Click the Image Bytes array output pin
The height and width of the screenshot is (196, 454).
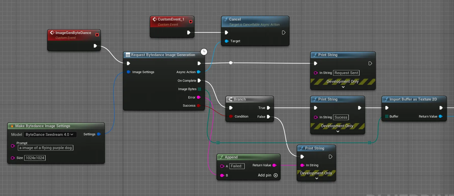point(199,89)
